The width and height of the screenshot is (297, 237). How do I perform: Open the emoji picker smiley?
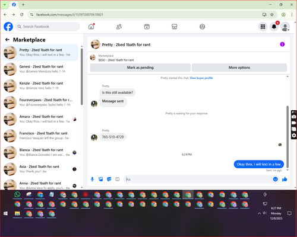point(275,179)
